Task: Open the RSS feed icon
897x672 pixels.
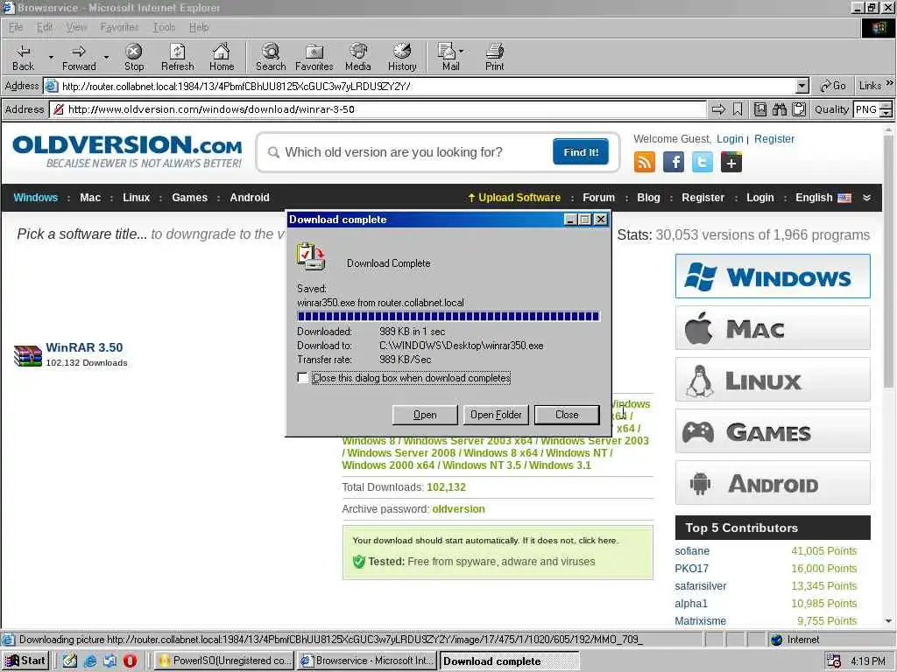Action: pyautogui.click(x=645, y=162)
